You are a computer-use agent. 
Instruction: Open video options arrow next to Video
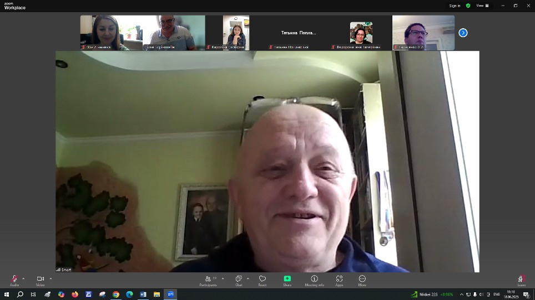(x=51, y=278)
